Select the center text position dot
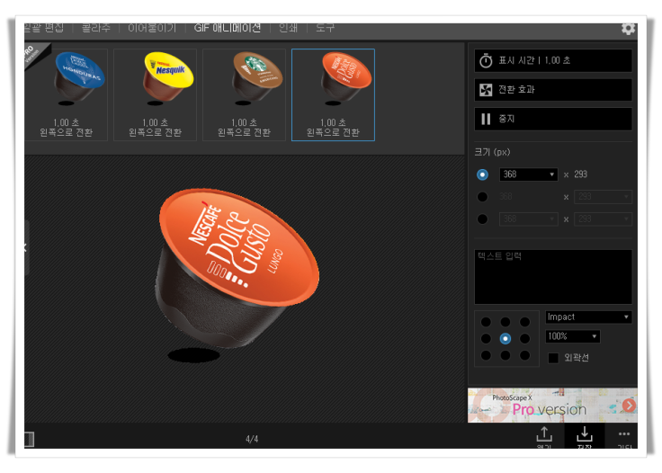The width and height of the screenshot is (662, 473). (505, 338)
